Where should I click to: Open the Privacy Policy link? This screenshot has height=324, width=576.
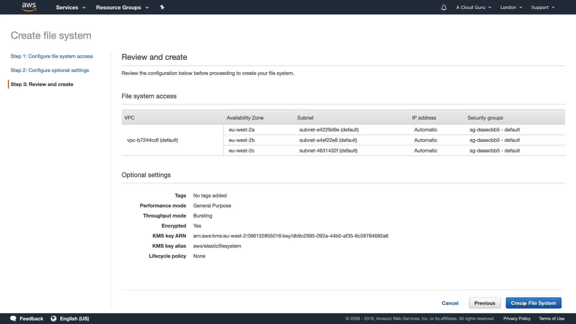pyautogui.click(x=517, y=319)
